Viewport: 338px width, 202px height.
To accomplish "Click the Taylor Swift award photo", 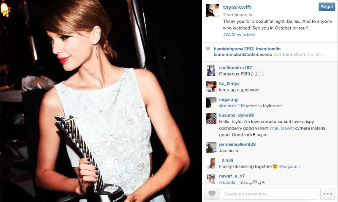I will [101, 101].
